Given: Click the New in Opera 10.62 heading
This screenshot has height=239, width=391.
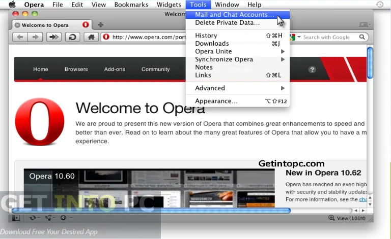Looking at the screenshot, I should click(x=323, y=173).
